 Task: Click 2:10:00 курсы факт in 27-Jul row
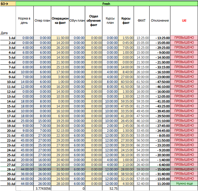[x=126, y=165]
